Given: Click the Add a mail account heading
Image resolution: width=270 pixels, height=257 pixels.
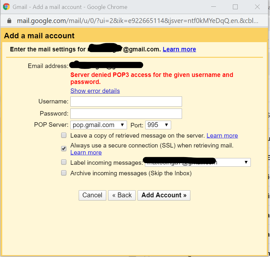Looking at the screenshot, I should [x=39, y=36].
